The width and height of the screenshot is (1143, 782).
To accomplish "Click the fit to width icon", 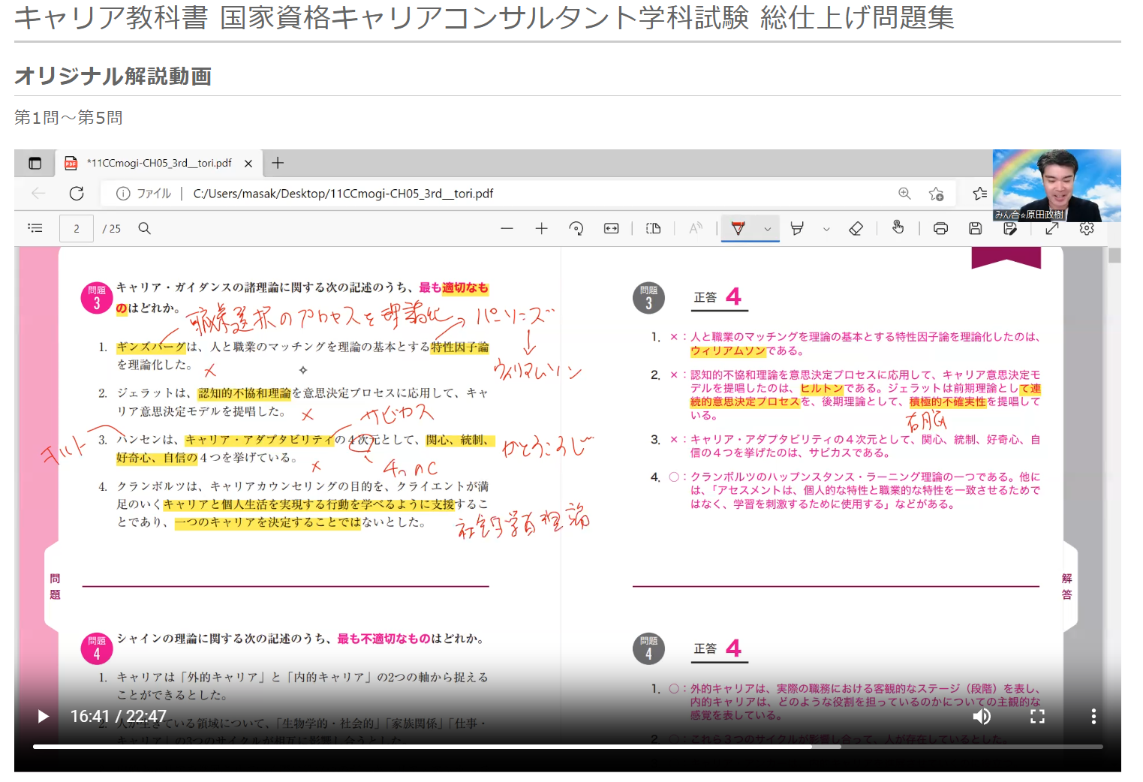I will click(612, 228).
